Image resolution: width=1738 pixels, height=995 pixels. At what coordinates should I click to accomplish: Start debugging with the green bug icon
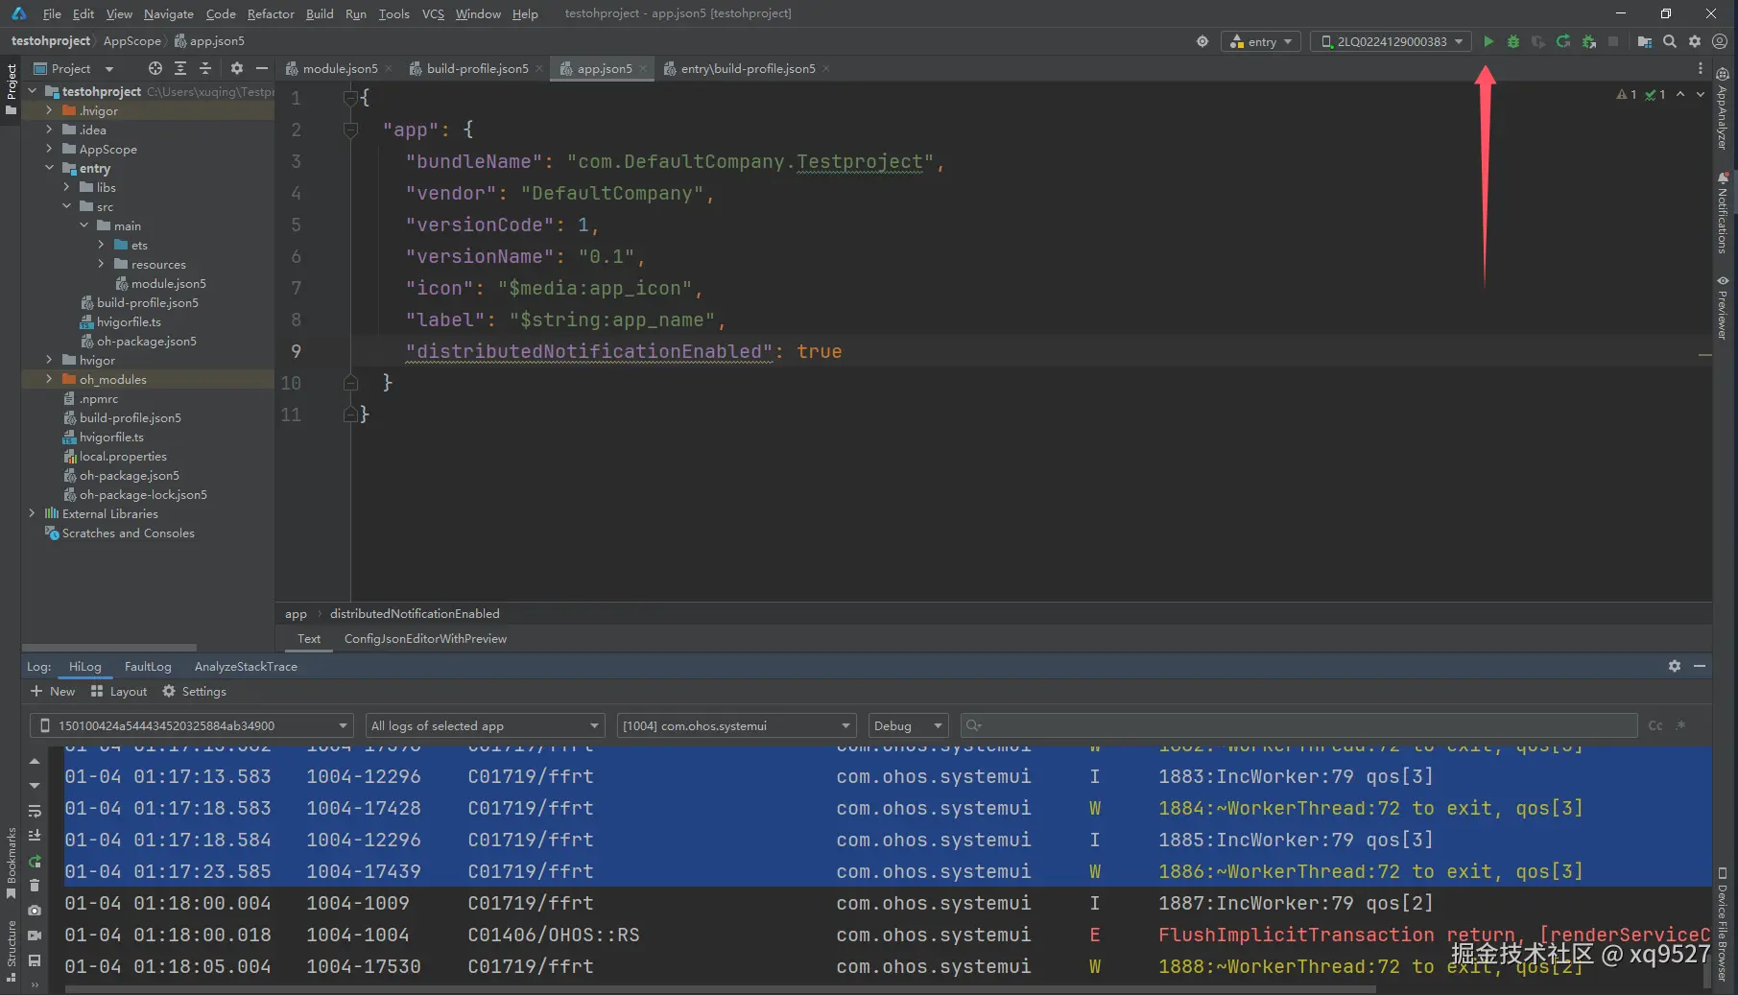(x=1512, y=41)
